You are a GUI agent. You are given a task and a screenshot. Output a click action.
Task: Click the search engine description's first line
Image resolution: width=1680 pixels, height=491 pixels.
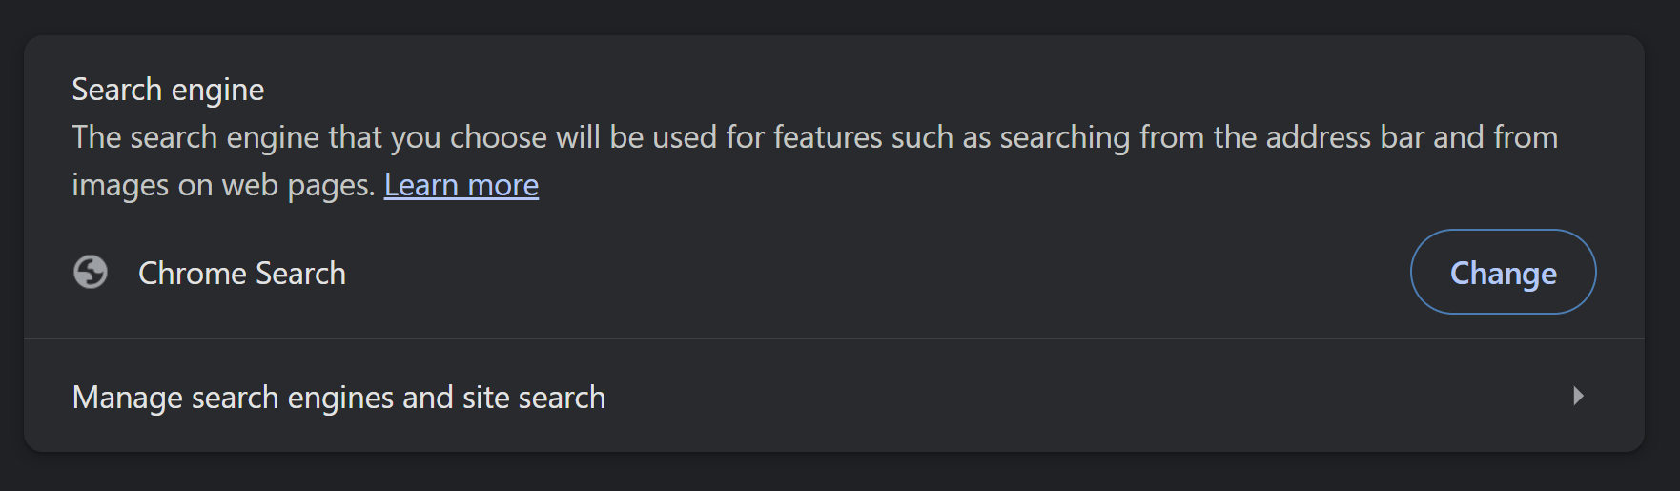(x=814, y=137)
